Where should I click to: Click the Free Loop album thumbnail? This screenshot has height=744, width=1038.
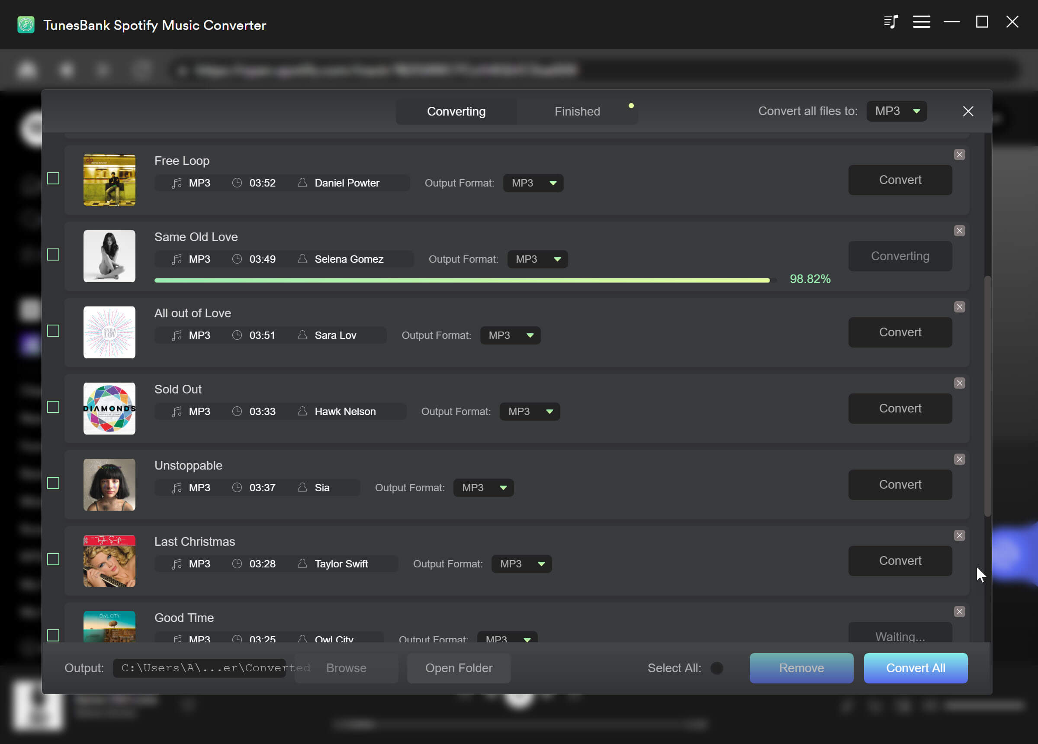point(109,179)
